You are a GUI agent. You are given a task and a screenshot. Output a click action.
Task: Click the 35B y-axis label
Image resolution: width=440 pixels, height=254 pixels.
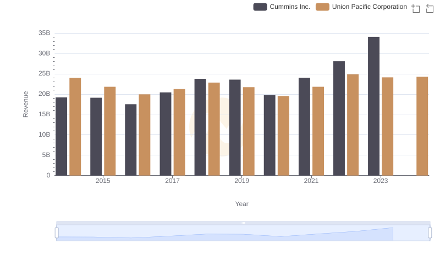click(x=45, y=33)
